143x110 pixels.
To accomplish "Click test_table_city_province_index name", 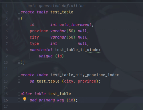I will (85, 75).
